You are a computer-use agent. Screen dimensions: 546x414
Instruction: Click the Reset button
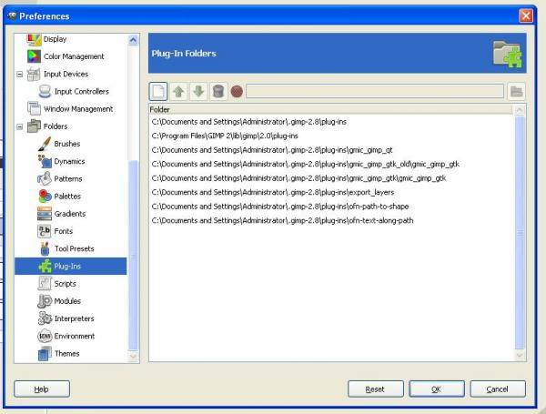[x=376, y=389]
